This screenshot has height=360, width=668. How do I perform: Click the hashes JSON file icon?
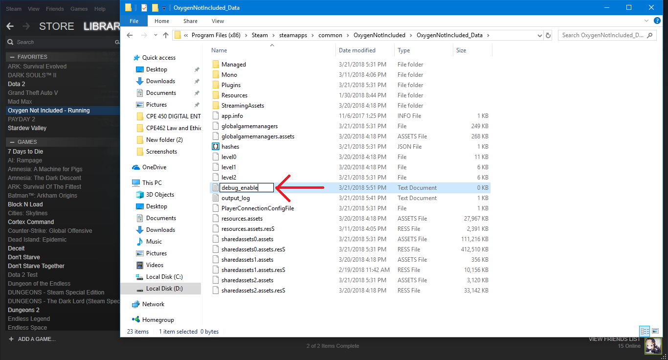(216, 147)
